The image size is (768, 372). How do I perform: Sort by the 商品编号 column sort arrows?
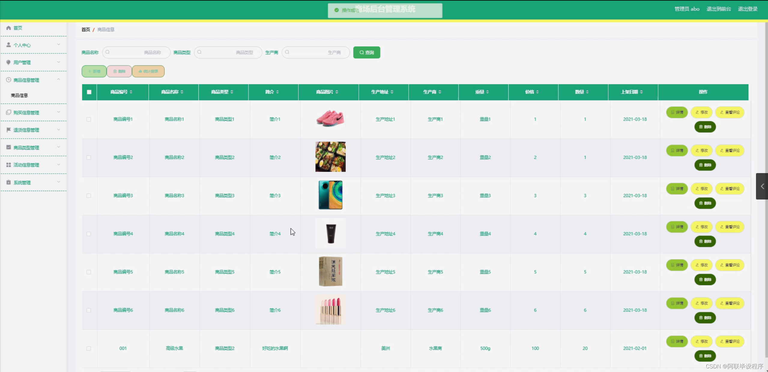131,92
